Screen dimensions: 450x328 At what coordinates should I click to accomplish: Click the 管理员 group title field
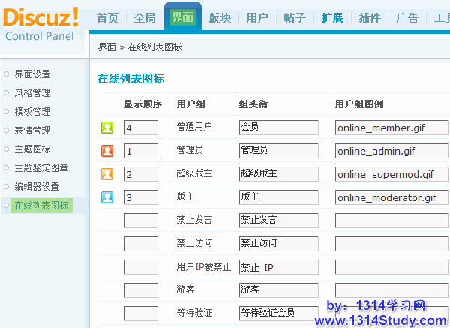pyautogui.click(x=278, y=151)
